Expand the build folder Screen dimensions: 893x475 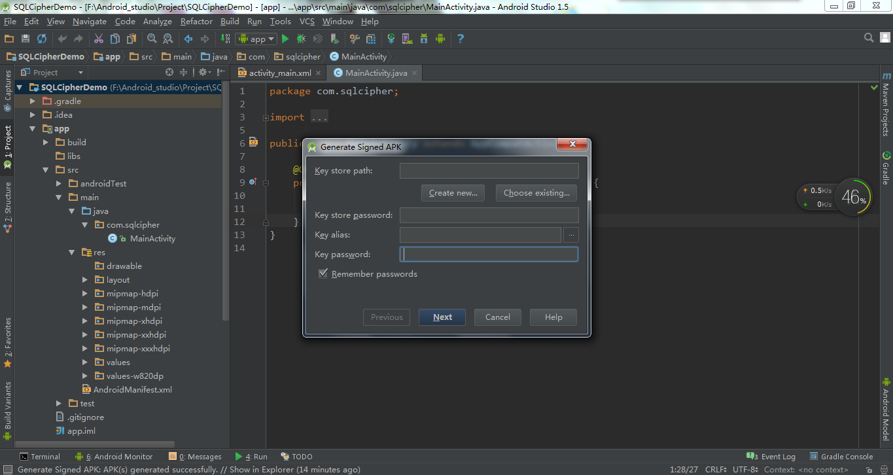tap(46, 143)
